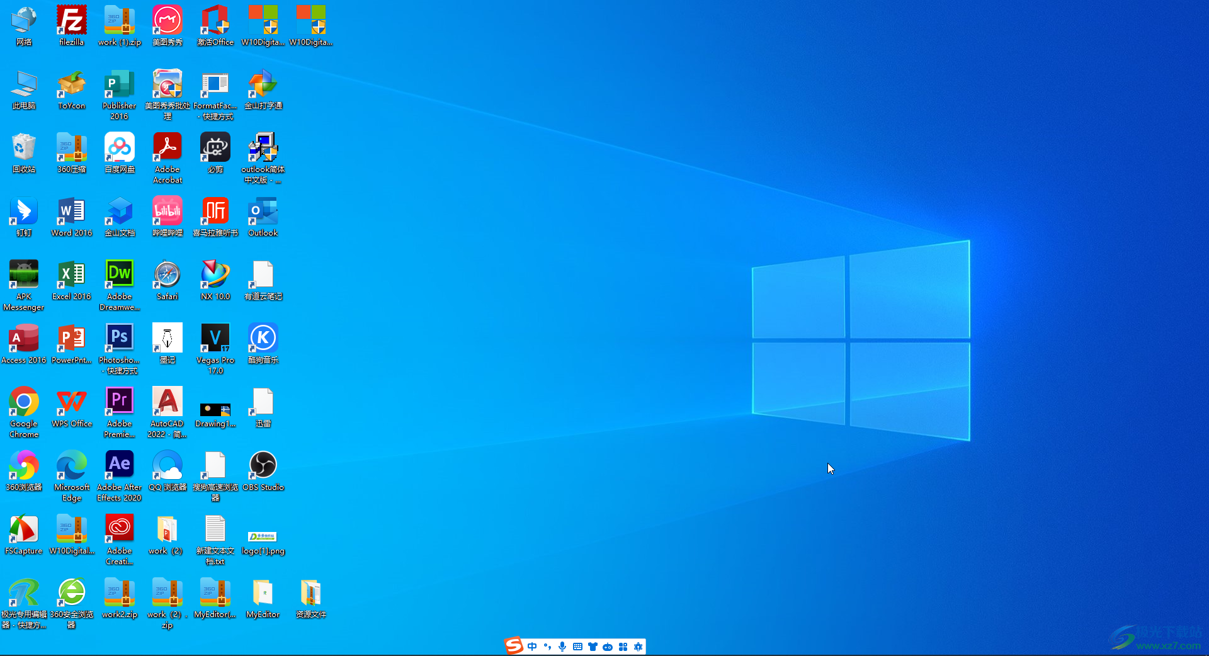The width and height of the screenshot is (1209, 656).
Task: Select the 激活Office shortcut
Action: [215, 21]
